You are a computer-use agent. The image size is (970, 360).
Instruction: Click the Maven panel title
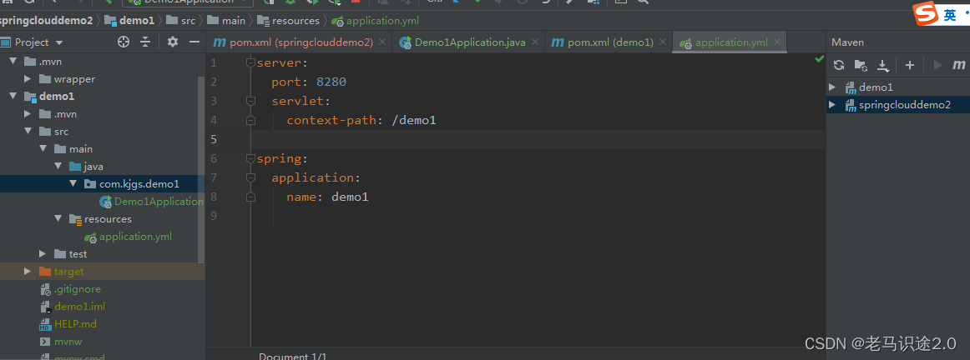click(847, 42)
